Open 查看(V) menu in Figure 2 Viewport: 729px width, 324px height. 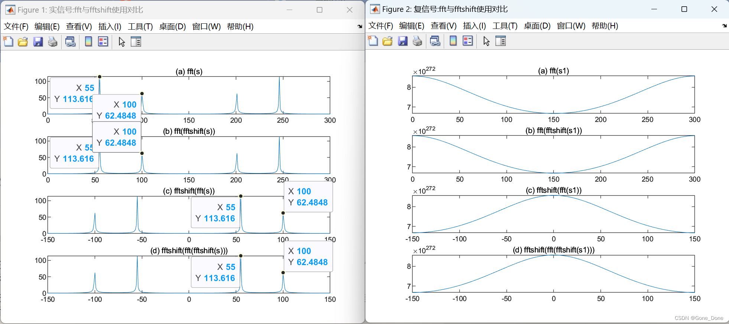click(444, 26)
